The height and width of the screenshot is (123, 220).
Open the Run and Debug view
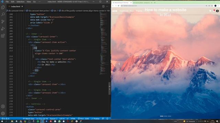pyautogui.click(x=3, y=29)
